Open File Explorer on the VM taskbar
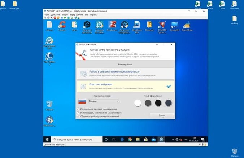The image size is (244, 158). [138, 140]
